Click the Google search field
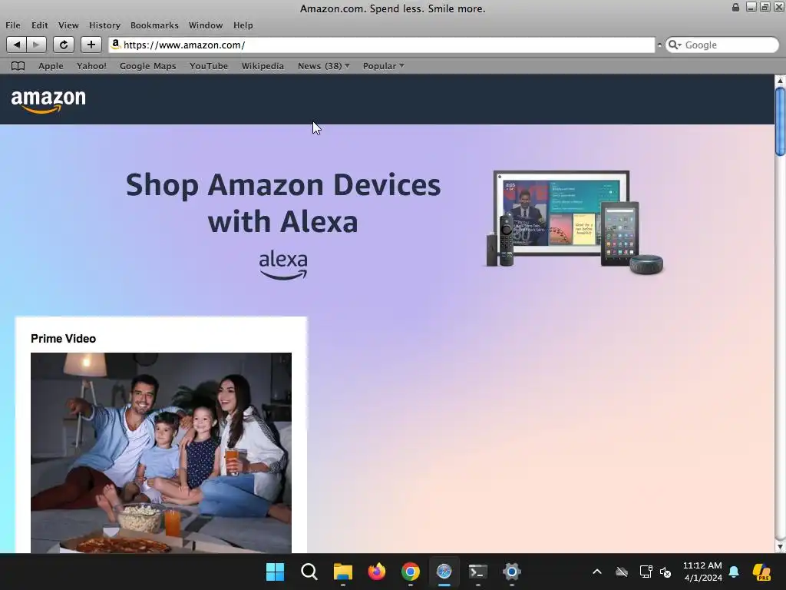Screen dimensions: 786x590 722,45
